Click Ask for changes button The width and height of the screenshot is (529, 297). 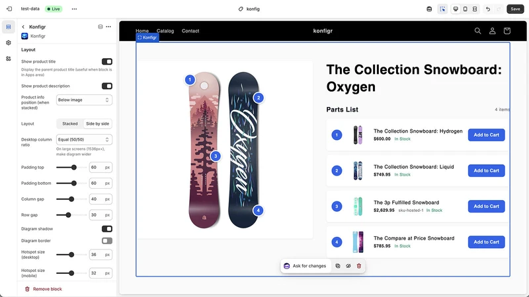pos(305,266)
